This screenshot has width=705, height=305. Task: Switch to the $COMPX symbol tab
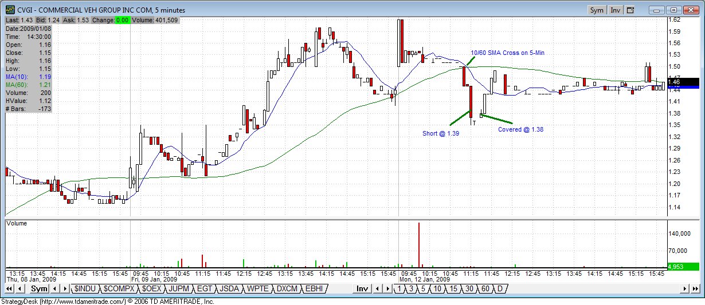(x=119, y=288)
